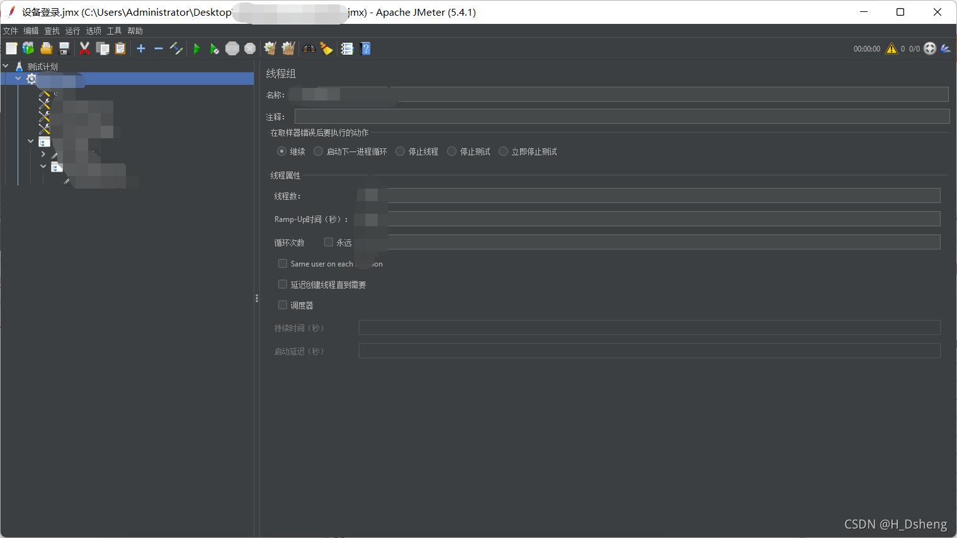Click the 线程组 panel heading
Viewport: 957px width, 538px height.
tap(281, 74)
